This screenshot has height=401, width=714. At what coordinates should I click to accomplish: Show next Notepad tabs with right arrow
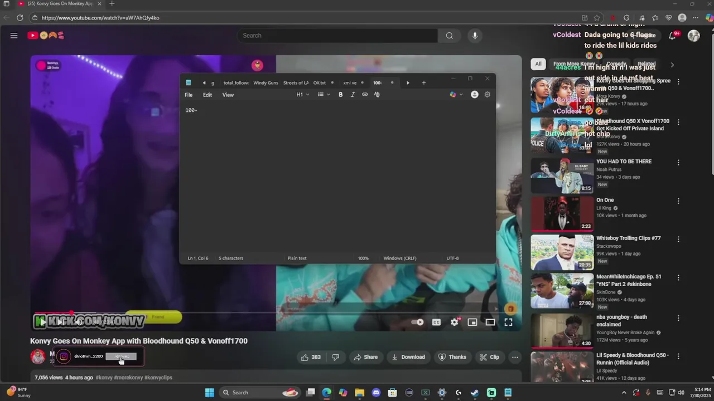coord(408,83)
